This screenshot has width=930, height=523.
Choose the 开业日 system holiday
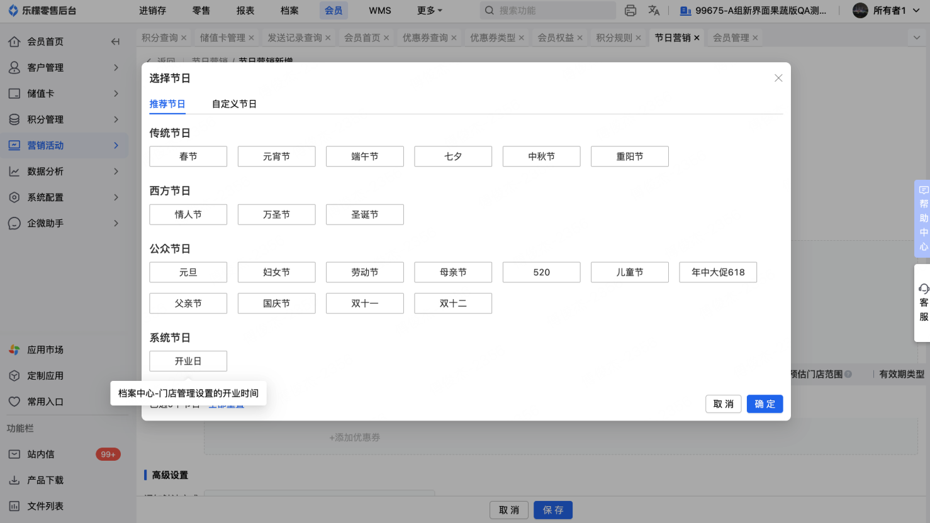click(188, 361)
